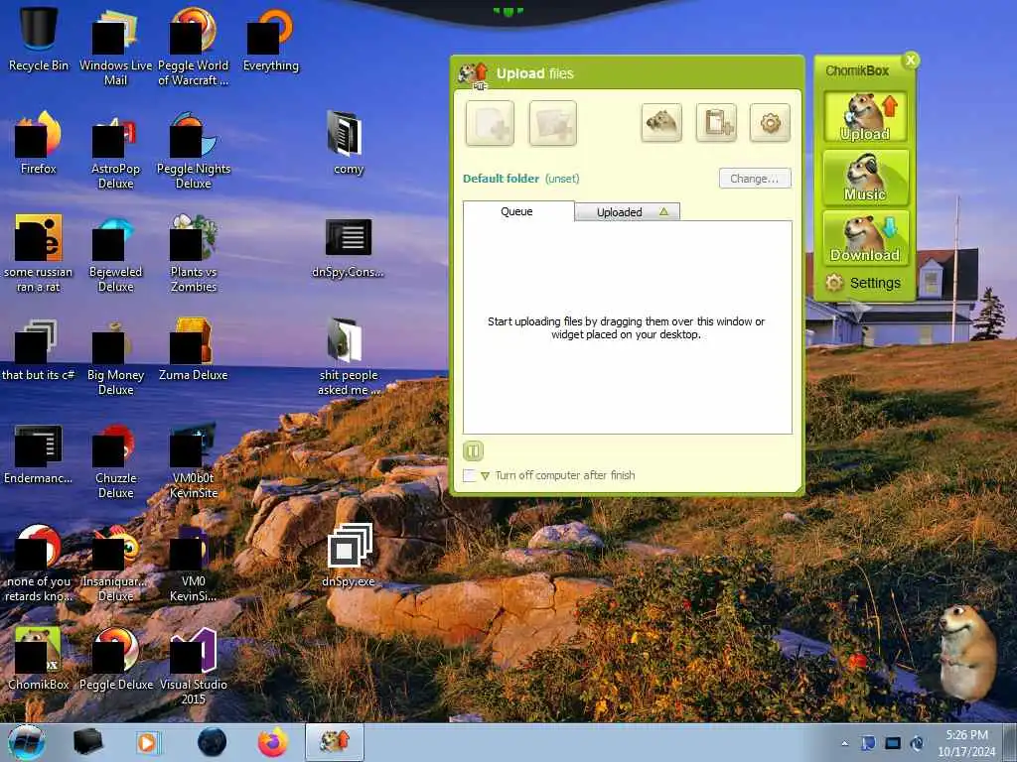Screen dimensions: 1017x762
Task: Select the Insaniquar.. Deluxe desktop icon
Action: click(115, 563)
